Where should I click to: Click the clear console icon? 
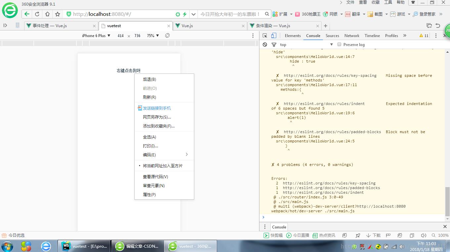(x=265, y=44)
